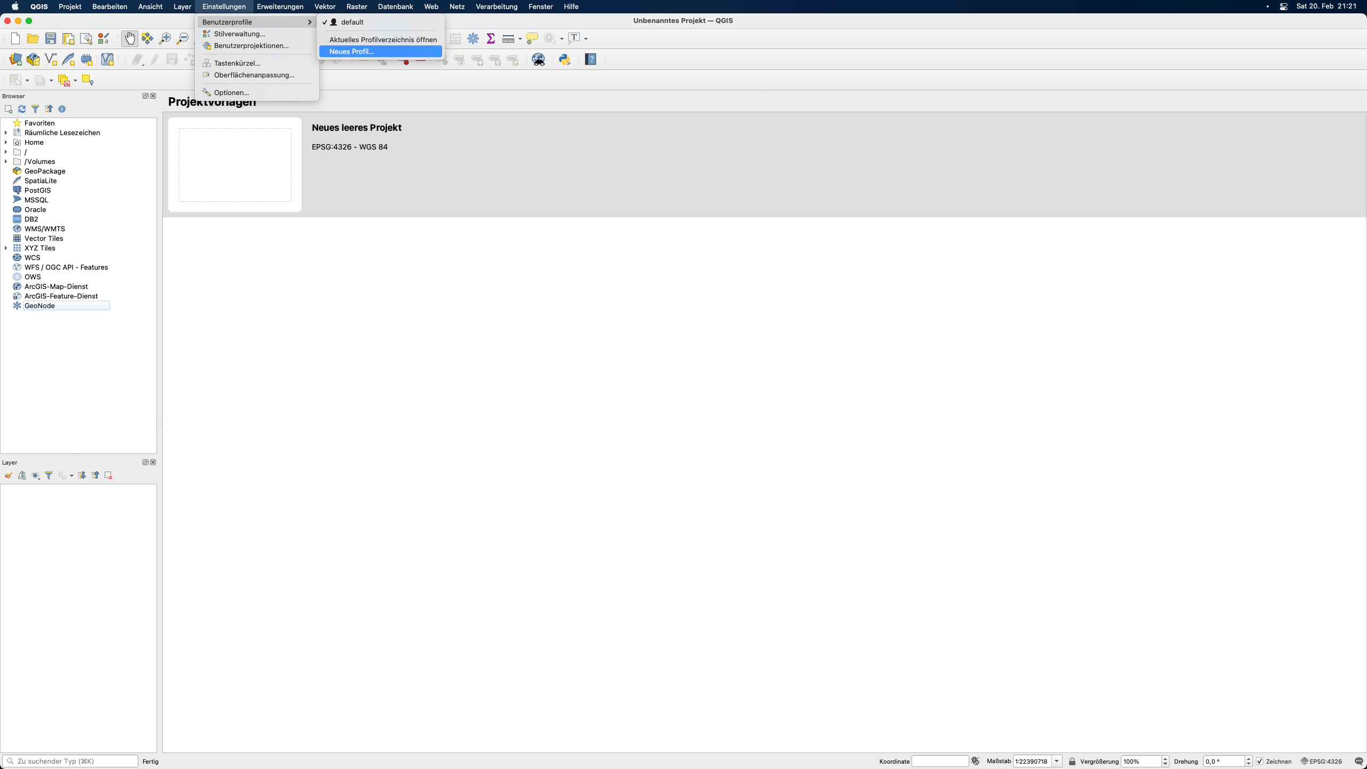Image resolution: width=1367 pixels, height=769 pixels.
Task: Expand the Home tree node
Action: pos(6,142)
